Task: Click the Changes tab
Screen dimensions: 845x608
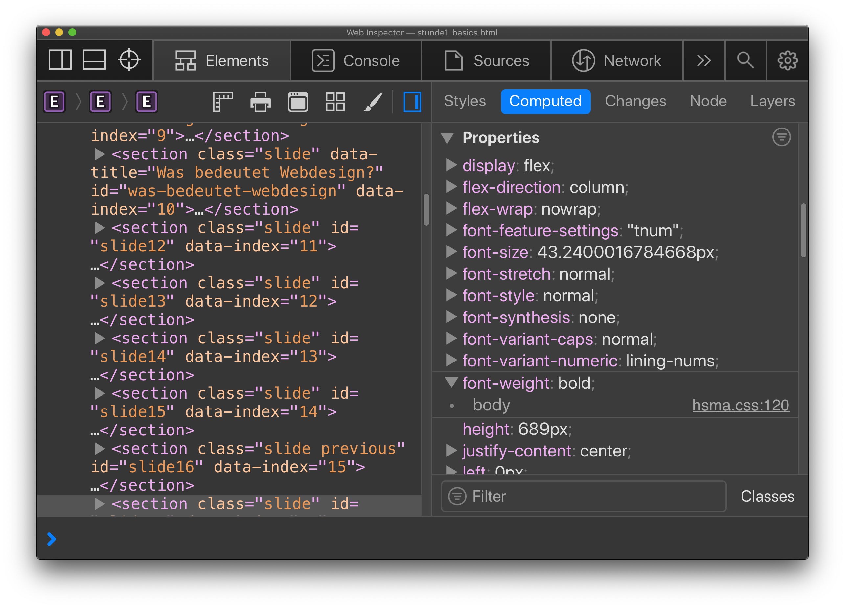Action: [x=636, y=101]
